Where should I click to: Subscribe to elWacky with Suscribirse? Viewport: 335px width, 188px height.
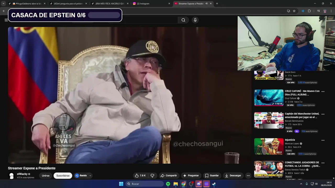pos(63,175)
